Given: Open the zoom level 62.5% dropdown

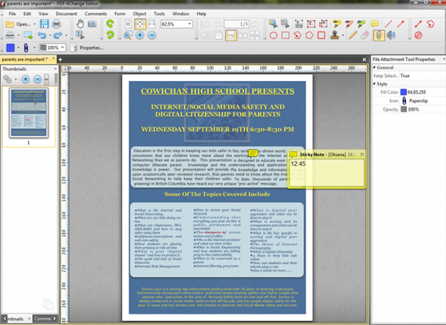Looking at the screenshot, I should pyautogui.click(x=189, y=24).
